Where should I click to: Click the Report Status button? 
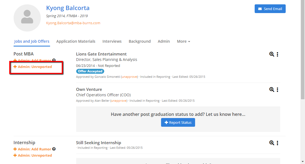click(x=178, y=123)
